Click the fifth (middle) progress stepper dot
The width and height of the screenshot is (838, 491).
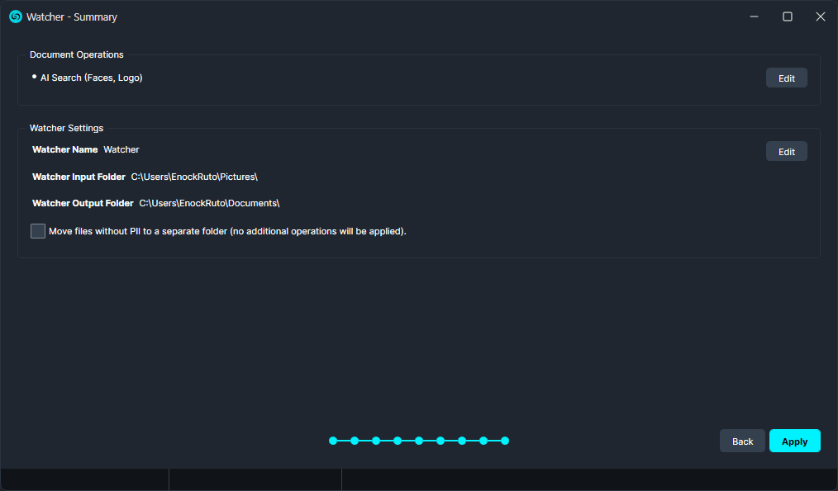point(419,441)
